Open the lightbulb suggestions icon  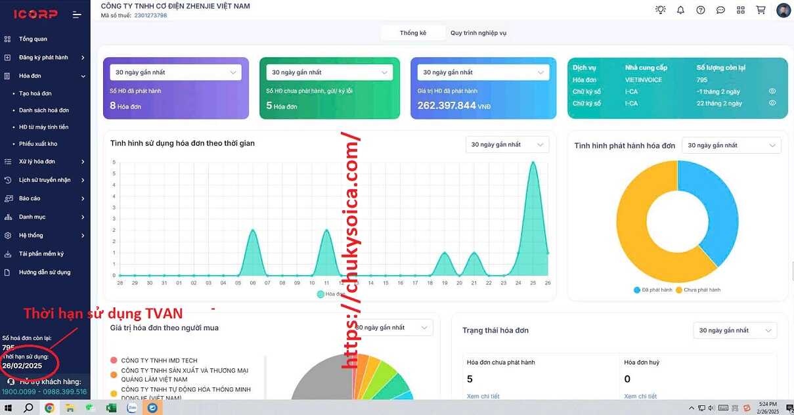pos(661,10)
